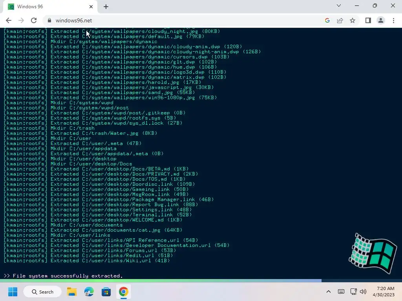402x301 pixels.
Task: Click the API Reference.url (54B) line
Action: point(101,240)
